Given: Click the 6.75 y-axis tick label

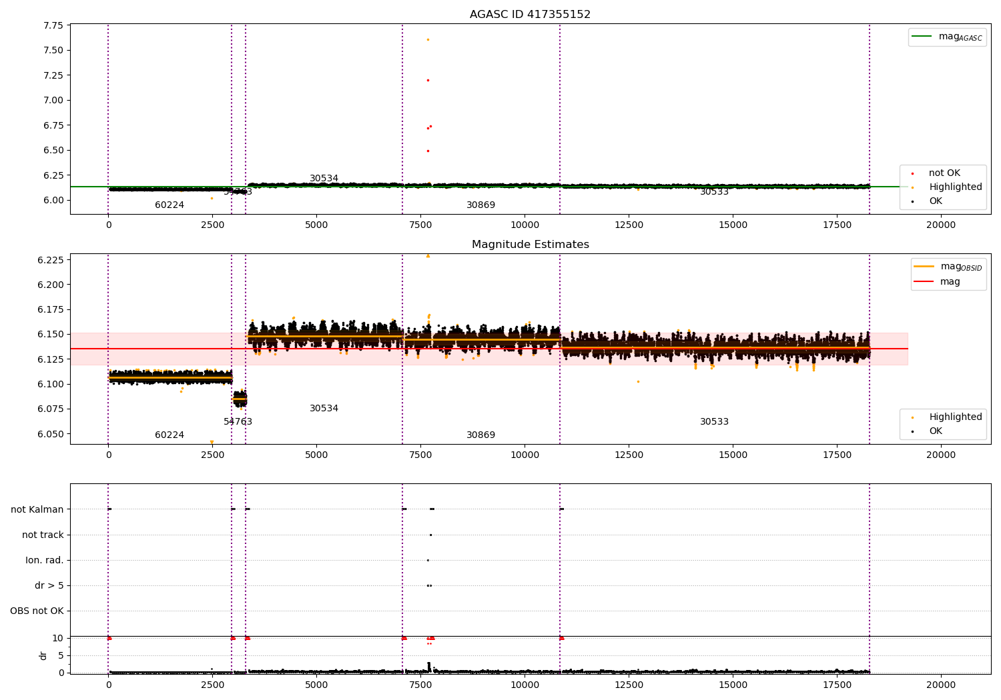Looking at the screenshot, I should point(53,125).
